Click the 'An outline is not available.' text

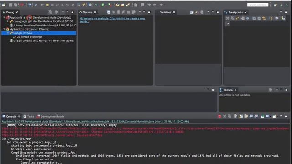point(235,95)
